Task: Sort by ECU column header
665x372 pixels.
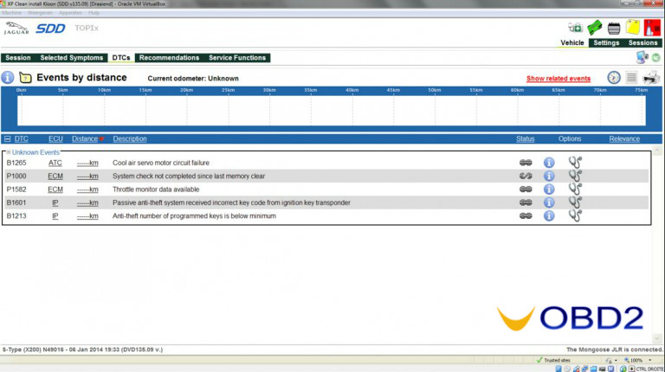Action: (x=55, y=139)
